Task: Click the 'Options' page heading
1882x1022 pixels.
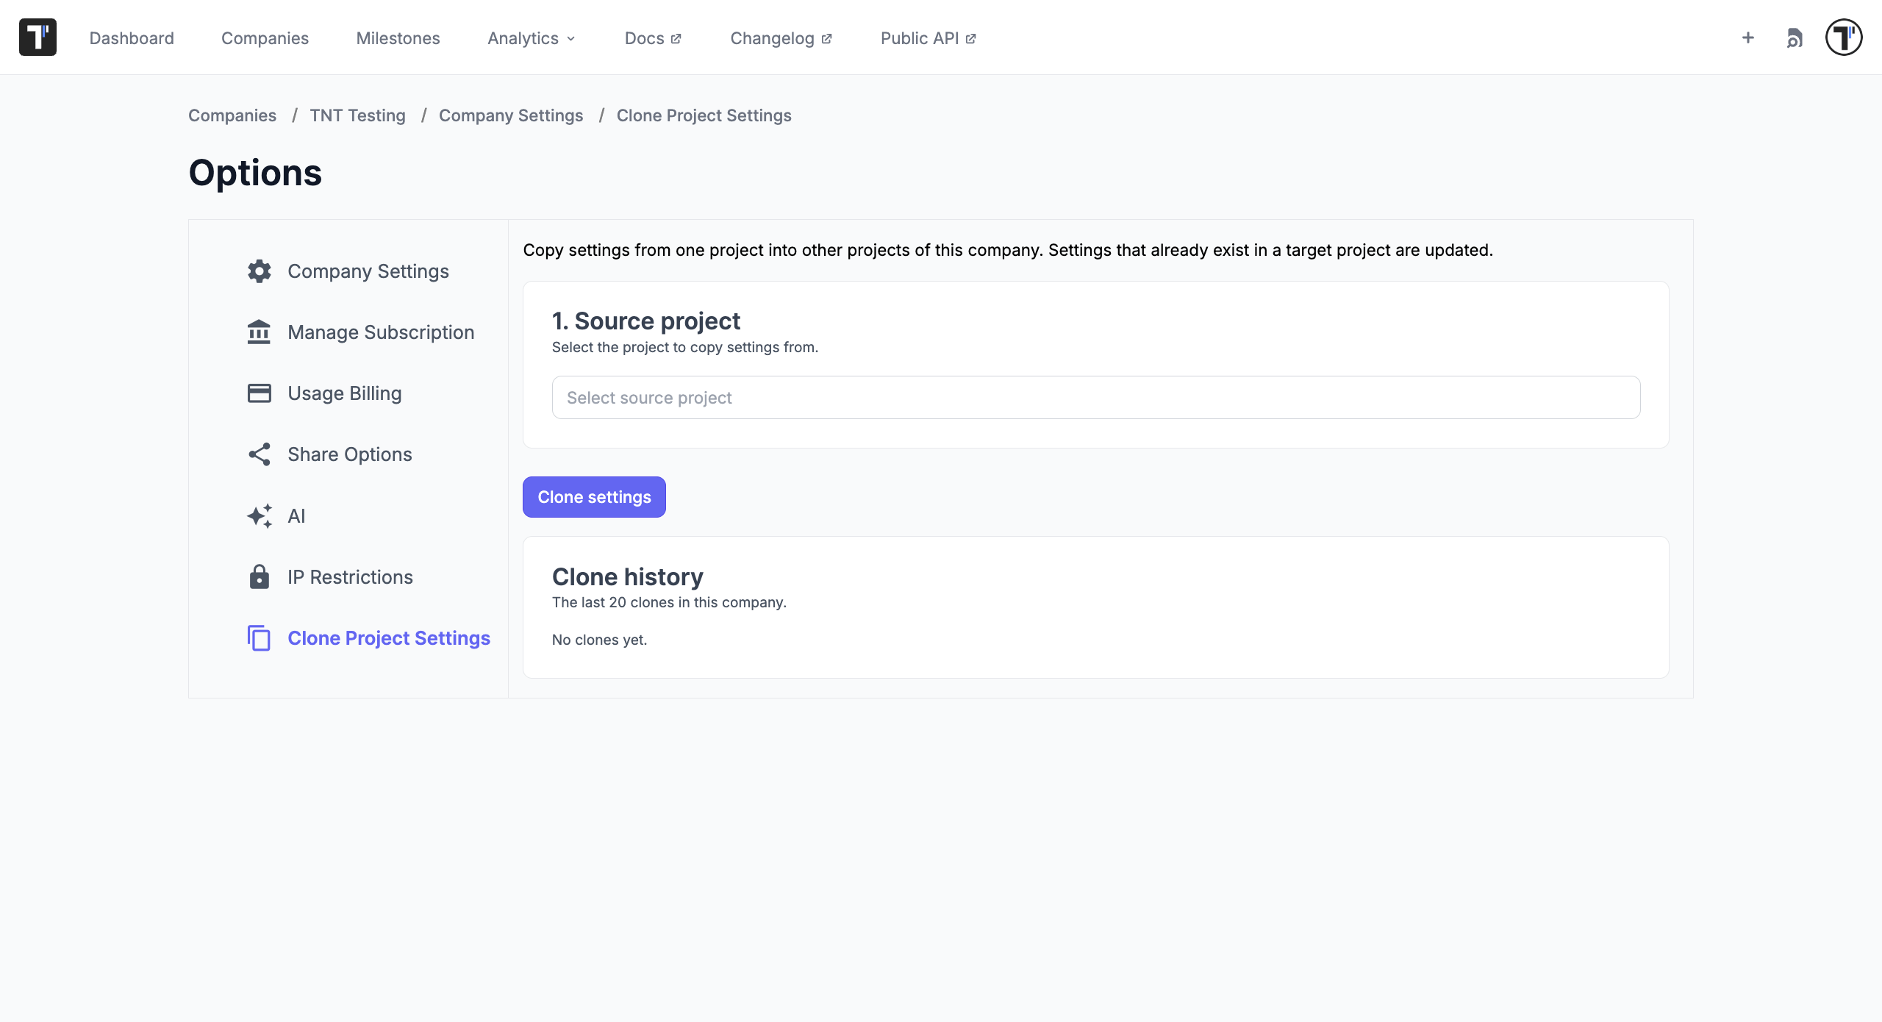Action: pyautogui.click(x=255, y=173)
